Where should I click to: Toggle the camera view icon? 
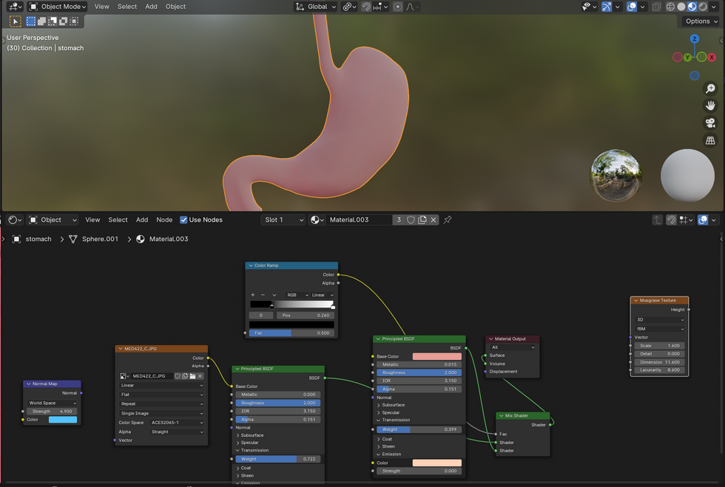coord(710,123)
